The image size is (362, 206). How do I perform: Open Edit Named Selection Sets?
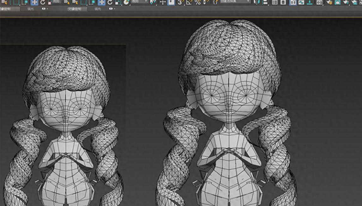tap(215, 2)
